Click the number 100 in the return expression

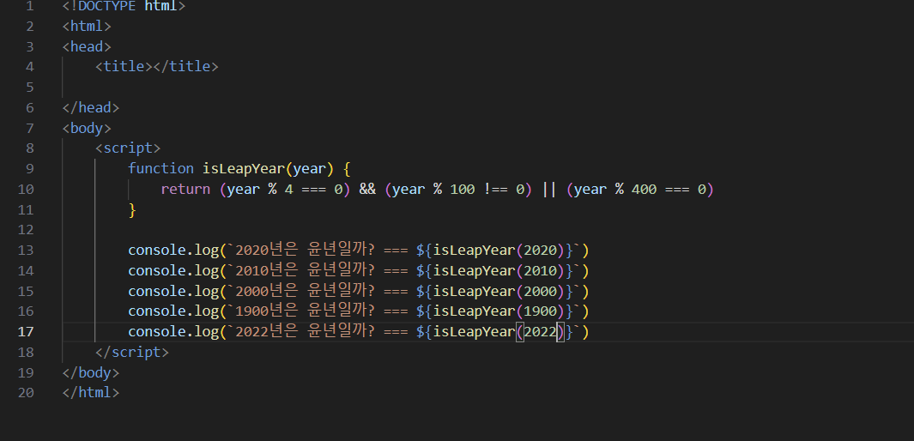(463, 190)
